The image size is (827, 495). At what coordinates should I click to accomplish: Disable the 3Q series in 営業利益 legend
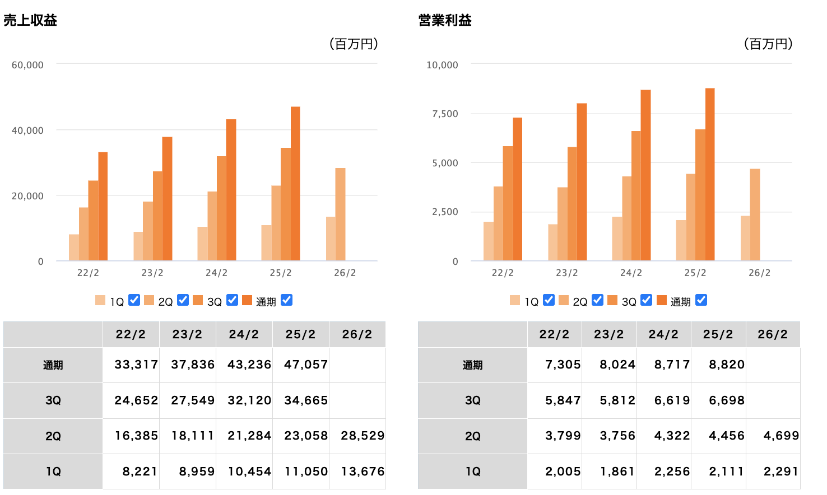(x=646, y=300)
